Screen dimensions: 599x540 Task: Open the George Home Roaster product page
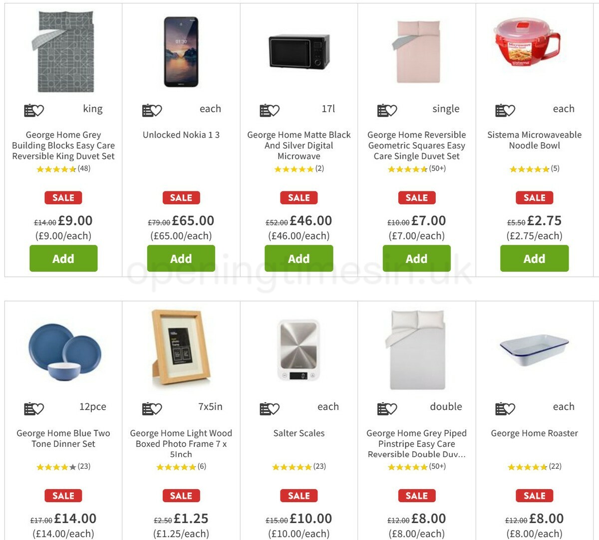534,433
